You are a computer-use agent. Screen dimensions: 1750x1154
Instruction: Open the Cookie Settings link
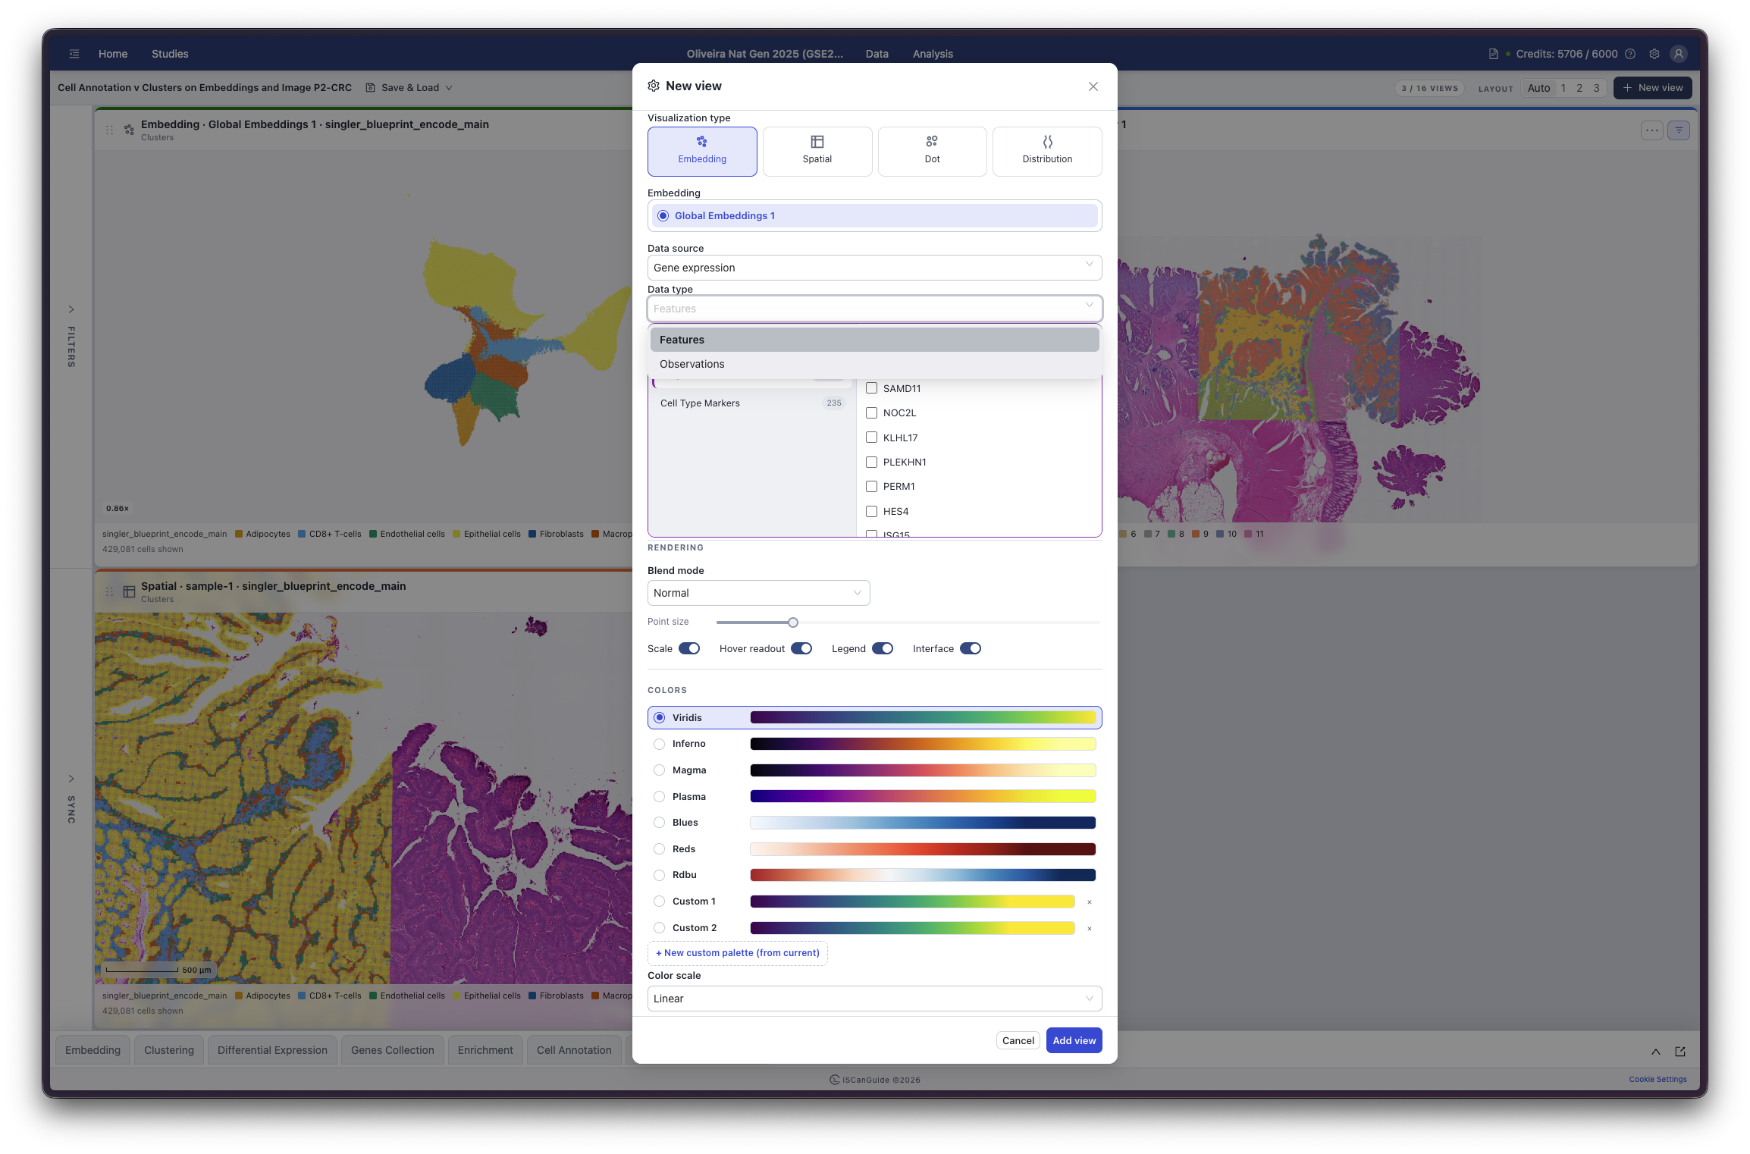(x=1657, y=1079)
